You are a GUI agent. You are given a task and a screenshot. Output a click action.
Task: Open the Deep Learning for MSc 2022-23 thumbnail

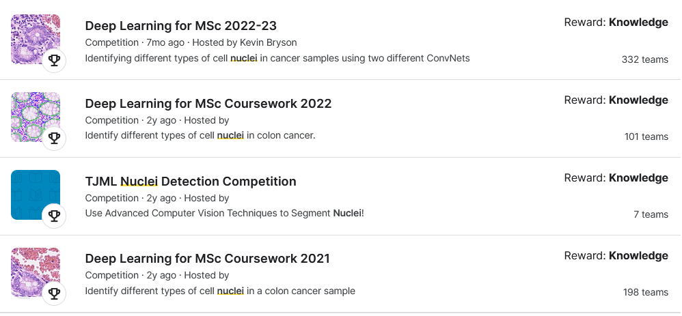click(36, 39)
